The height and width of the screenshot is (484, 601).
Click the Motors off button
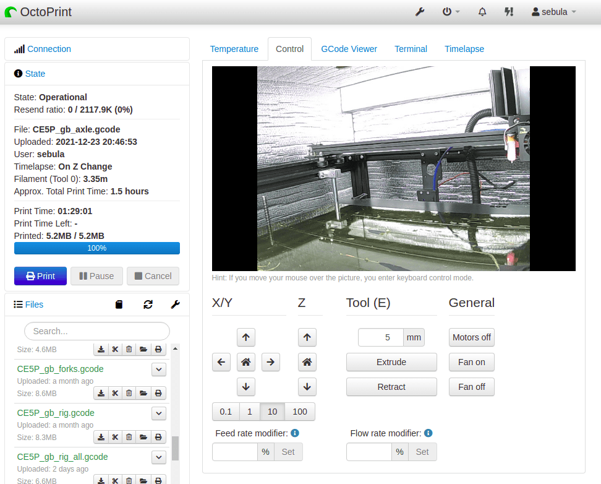tap(472, 337)
